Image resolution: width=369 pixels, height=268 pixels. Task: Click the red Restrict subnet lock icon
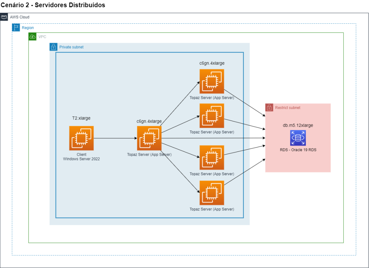pos(269,107)
